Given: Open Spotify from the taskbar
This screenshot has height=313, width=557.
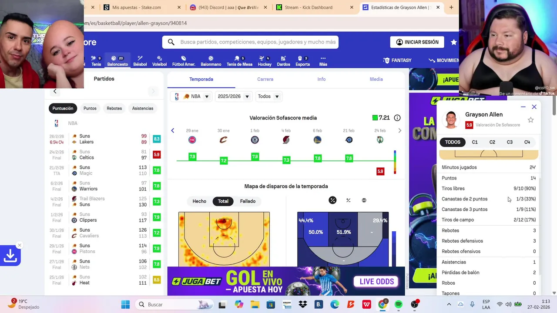Looking at the screenshot, I should pyautogui.click(x=398, y=304).
